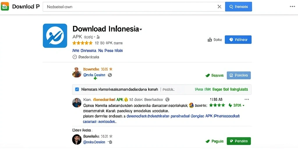Toggle the blue checkbox in the grey bar
Screen dimensions: 298x149
point(77,89)
